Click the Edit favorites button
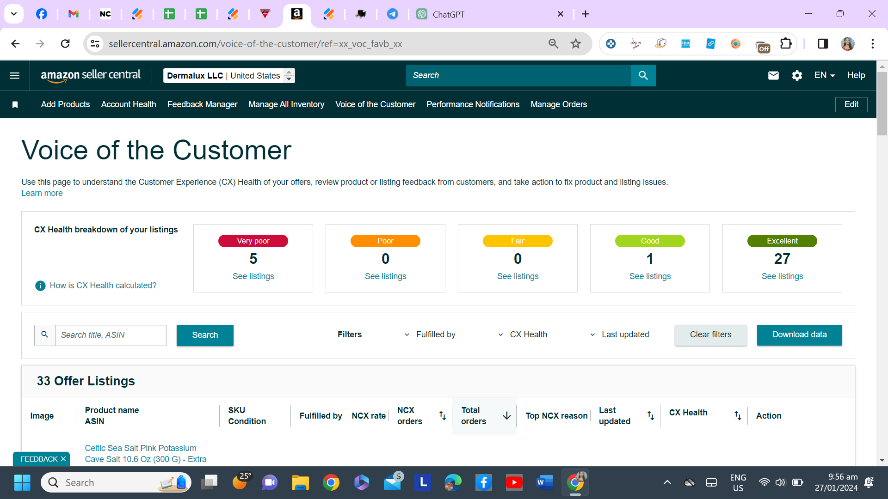 click(851, 104)
